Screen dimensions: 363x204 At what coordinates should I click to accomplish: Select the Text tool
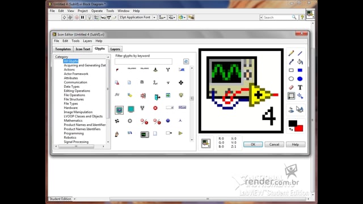(x=300, y=87)
